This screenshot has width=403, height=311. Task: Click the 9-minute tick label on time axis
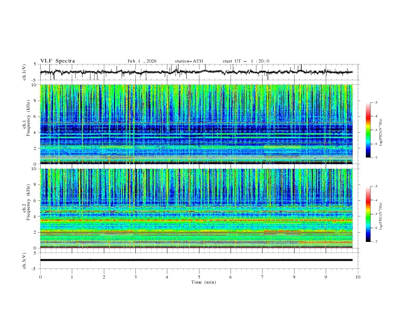326,276
